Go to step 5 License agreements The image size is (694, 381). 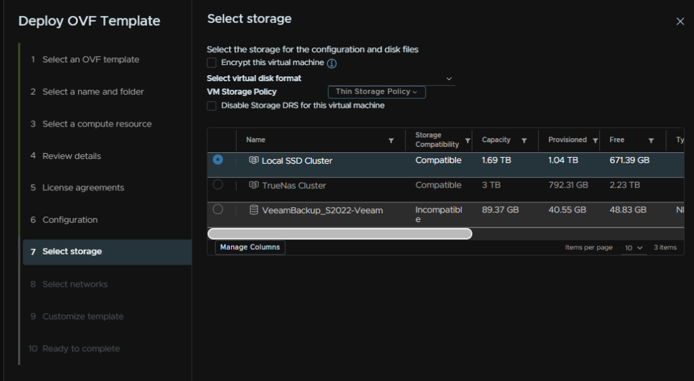pos(83,188)
